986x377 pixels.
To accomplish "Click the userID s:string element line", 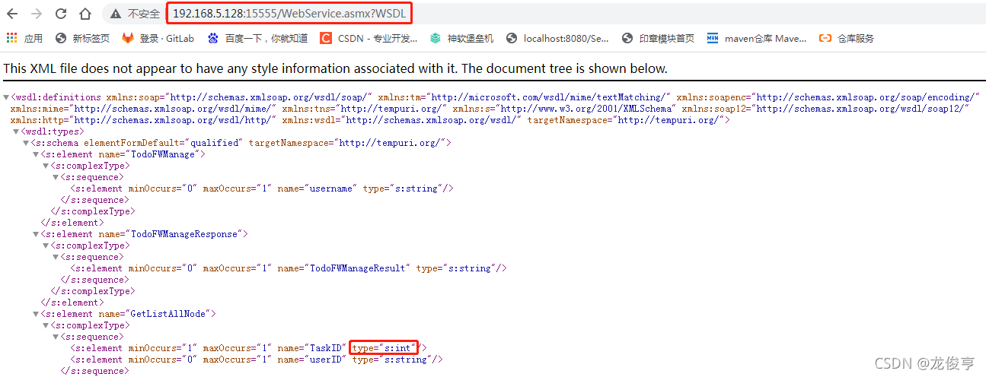I will point(257,360).
